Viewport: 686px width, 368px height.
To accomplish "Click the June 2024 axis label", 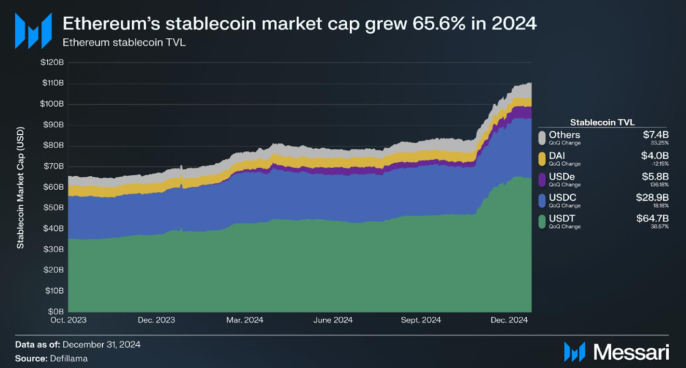I will pyautogui.click(x=333, y=320).
